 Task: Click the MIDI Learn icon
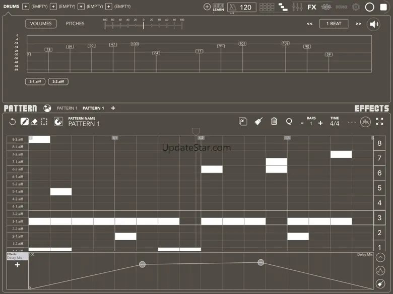coord(218,7)
